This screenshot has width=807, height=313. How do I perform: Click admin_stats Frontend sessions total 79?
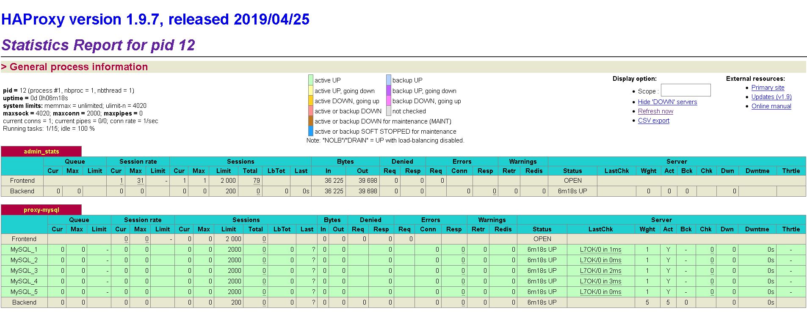click(x=257, y=181)
